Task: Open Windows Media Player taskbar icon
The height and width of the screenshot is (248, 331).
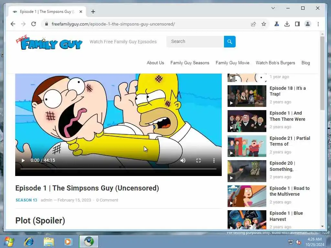Action: pyautogui.click(x=68, y=242)
